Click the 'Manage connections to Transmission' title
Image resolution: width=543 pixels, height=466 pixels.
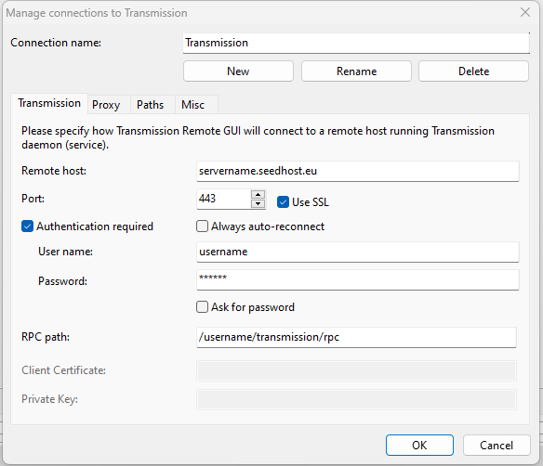97,13
